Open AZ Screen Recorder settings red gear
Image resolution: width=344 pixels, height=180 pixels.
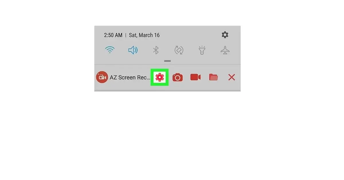click(160, 77)
